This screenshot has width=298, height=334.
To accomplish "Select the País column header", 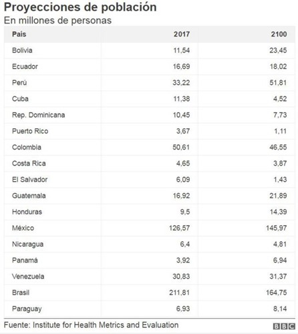I will [x=19, y=34].
